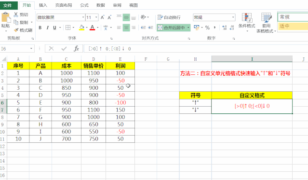Apply percent style
Image resolution: width=308 pixels, height=180 pixels.
pos(207,28)
